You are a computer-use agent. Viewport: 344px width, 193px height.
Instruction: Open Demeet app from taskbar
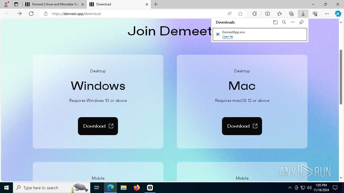click(x=150, y=188)
